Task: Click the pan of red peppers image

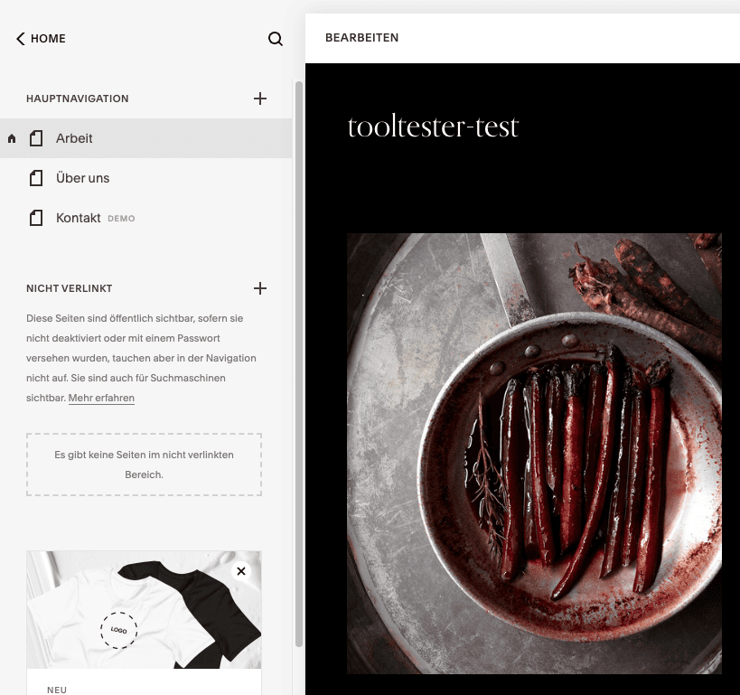Action: (x=534, y=454)
